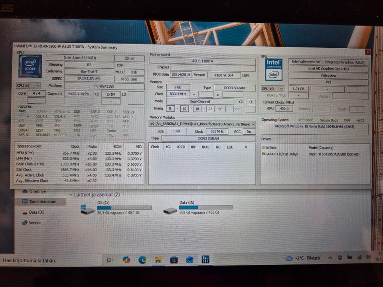Viewport: 383px width, 287px height.
Task: Open the weather widget showing -2°C Pilvistä
Action: 303,258
